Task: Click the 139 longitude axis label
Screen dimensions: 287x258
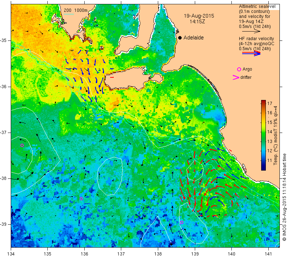Action: [x=195, y=254]
